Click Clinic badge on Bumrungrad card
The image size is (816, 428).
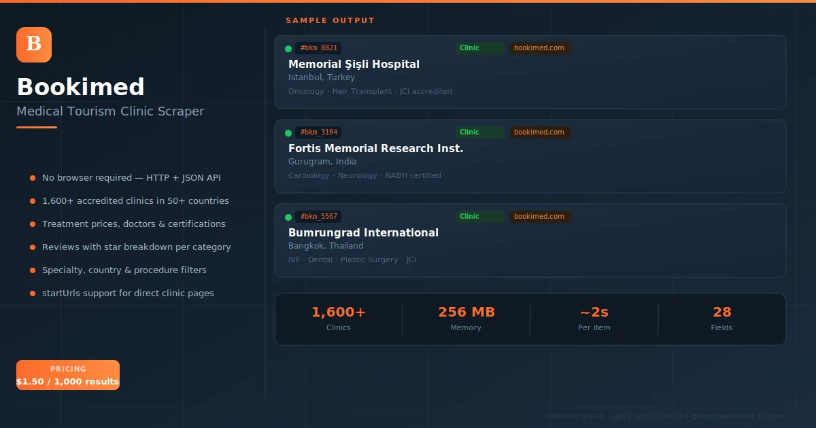[480, 217]
